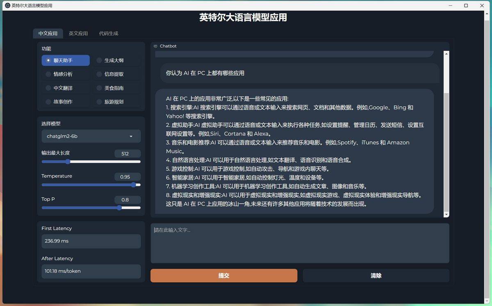Click the Temperature slider handle
Viewport: 492px width, 306px height.
click(x=134, y=185)
